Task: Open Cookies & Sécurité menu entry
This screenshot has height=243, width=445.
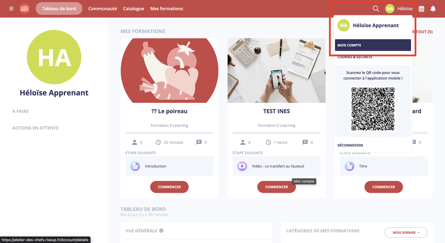Action: [355, 57]
